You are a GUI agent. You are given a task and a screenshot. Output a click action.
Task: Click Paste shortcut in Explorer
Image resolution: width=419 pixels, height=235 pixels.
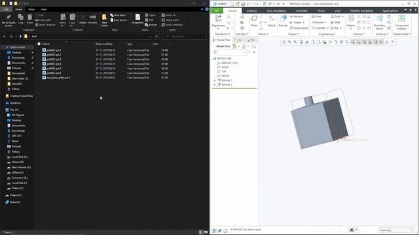[45, 25]
